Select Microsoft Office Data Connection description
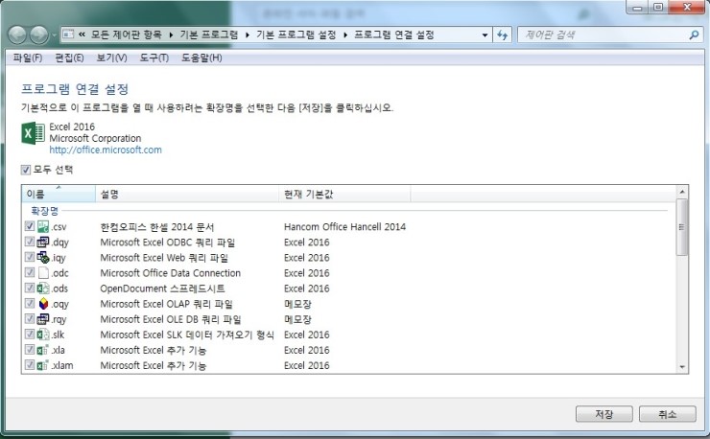Viewport: 710px width, 439px height. point(170,273)
